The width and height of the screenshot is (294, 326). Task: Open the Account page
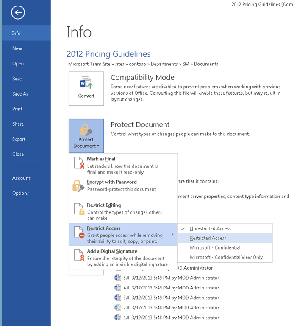pyautogui.click(x=26, y=178)
